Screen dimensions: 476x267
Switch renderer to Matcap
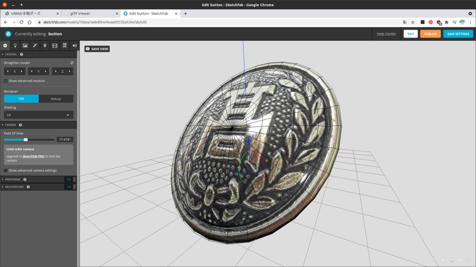click(x=56, y=99)
